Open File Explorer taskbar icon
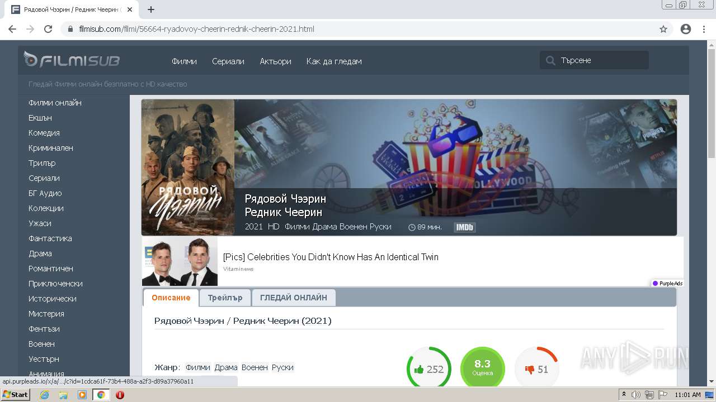 coord(63,395)
